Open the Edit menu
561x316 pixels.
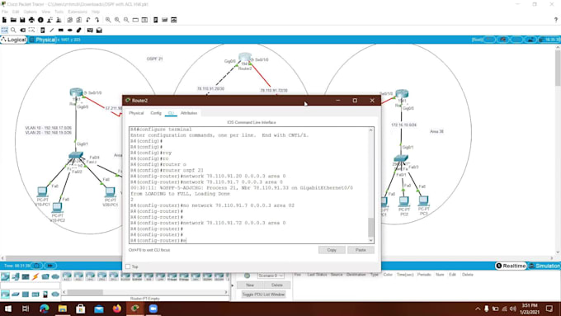coord(16,12)
